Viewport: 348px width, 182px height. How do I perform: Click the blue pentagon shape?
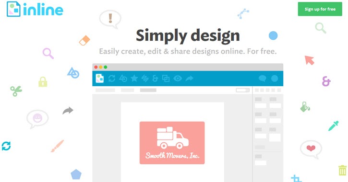coord(76,174)
